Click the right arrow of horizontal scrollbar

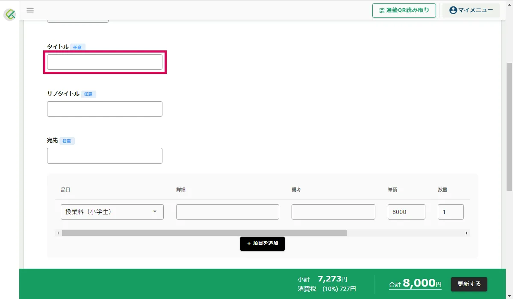(467, 233)
